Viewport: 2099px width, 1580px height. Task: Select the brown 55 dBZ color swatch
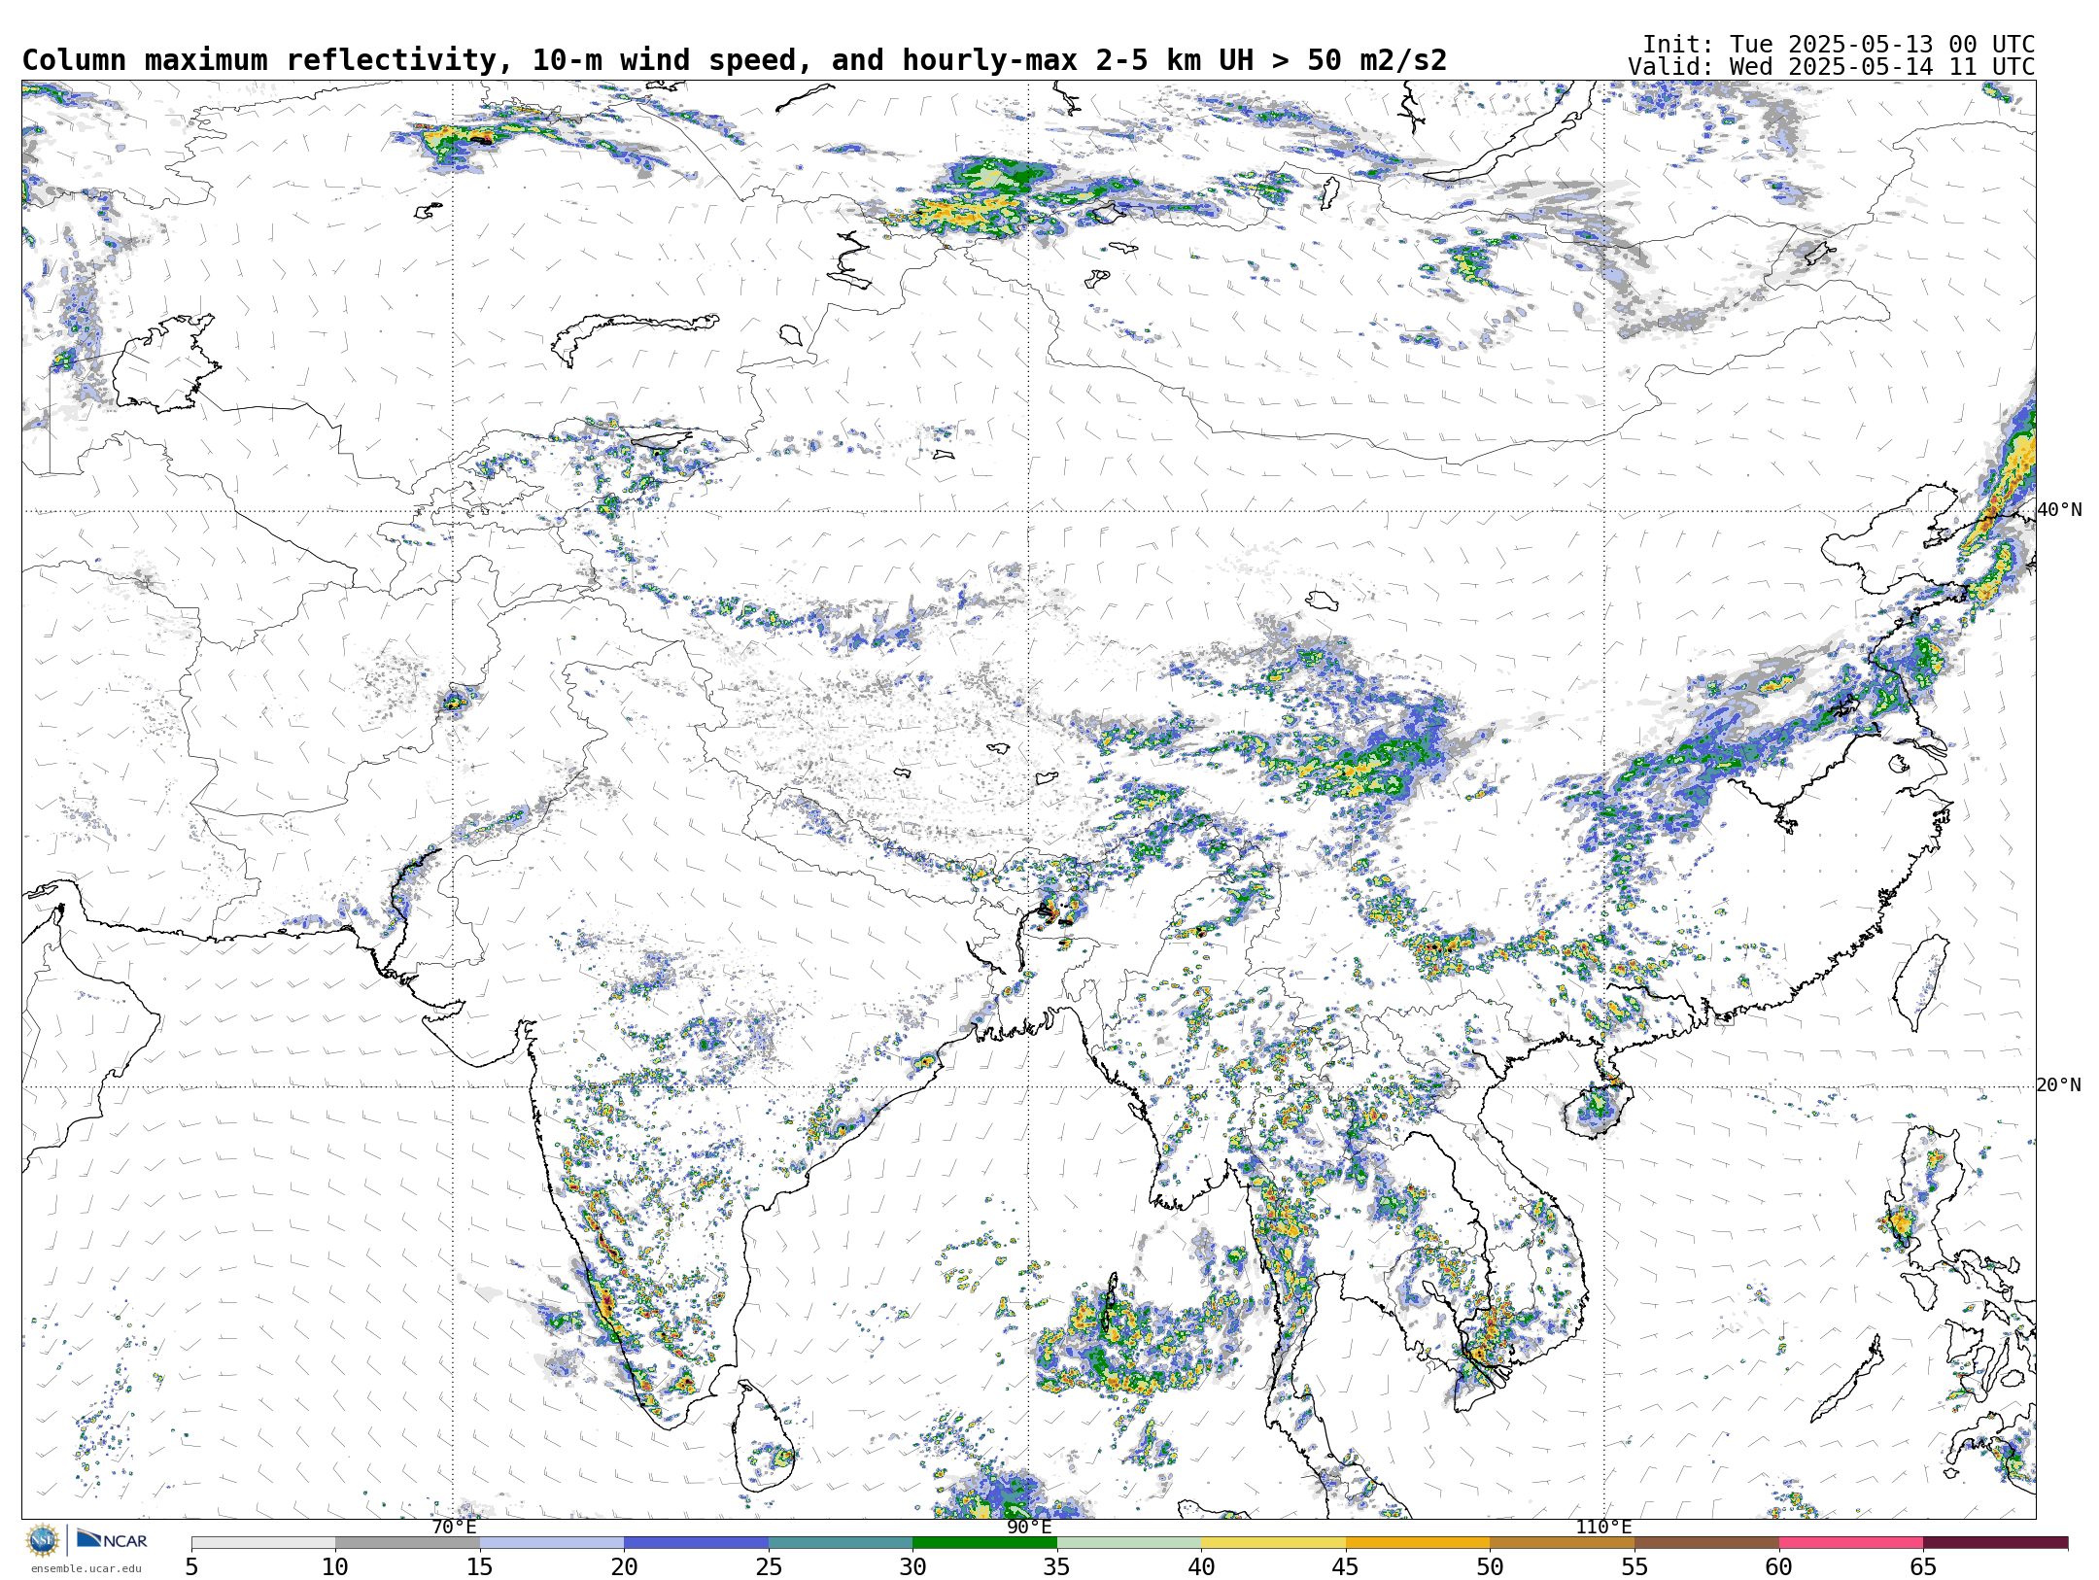tap(1706, 1542)
